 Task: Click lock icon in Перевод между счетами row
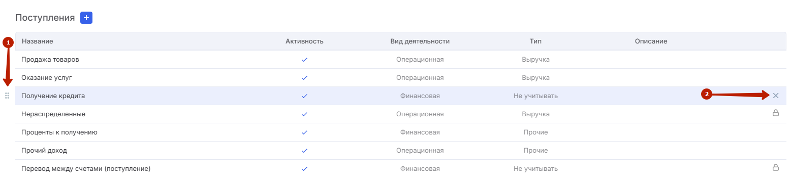(x=776, y=167)
